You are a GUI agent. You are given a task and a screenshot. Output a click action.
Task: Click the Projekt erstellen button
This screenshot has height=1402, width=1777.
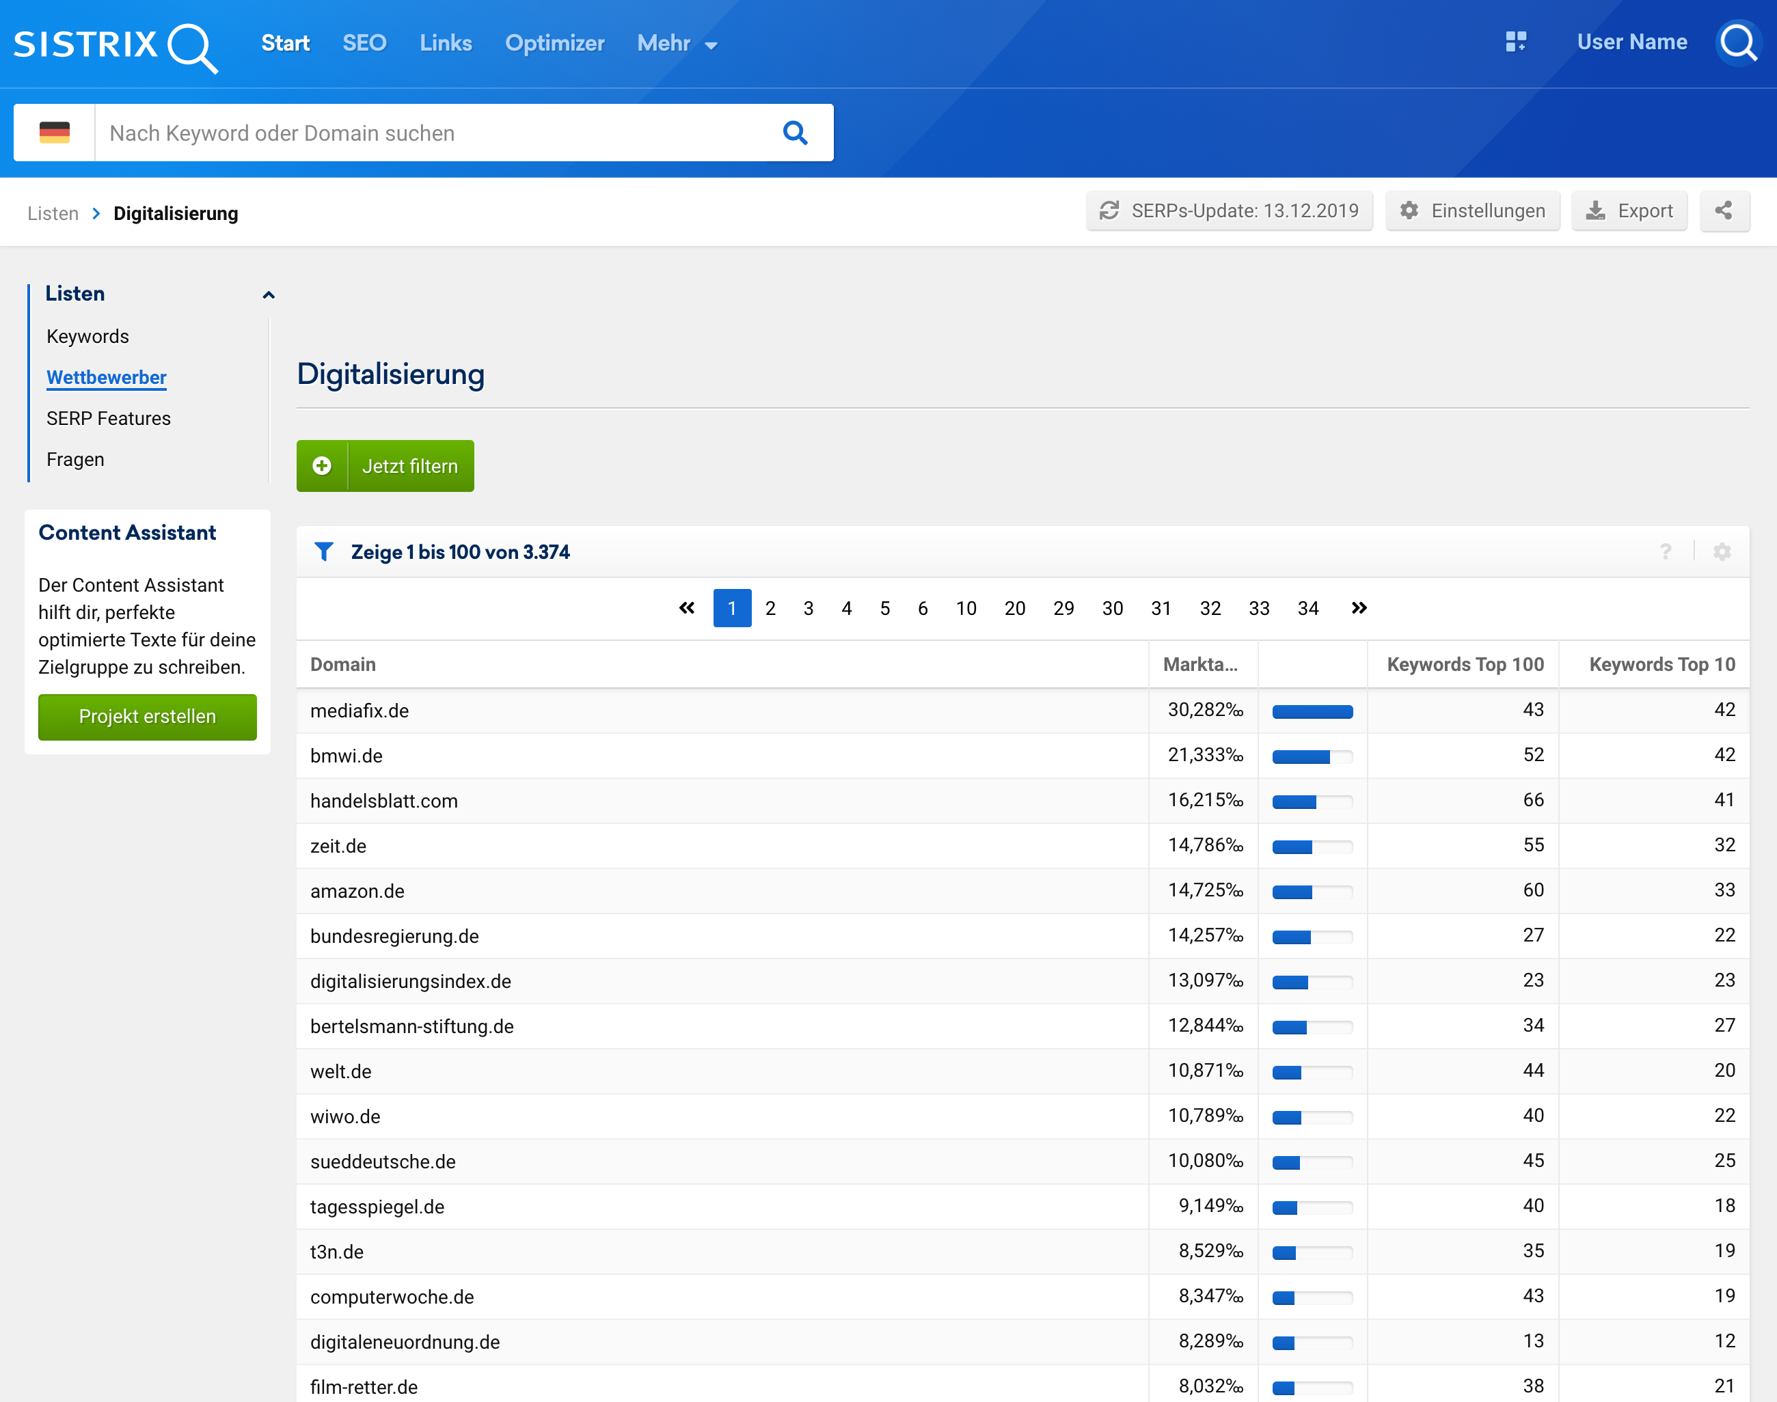[147, 717]
